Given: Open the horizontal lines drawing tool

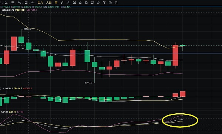Looking at the screenshot, I should (13, 3).
